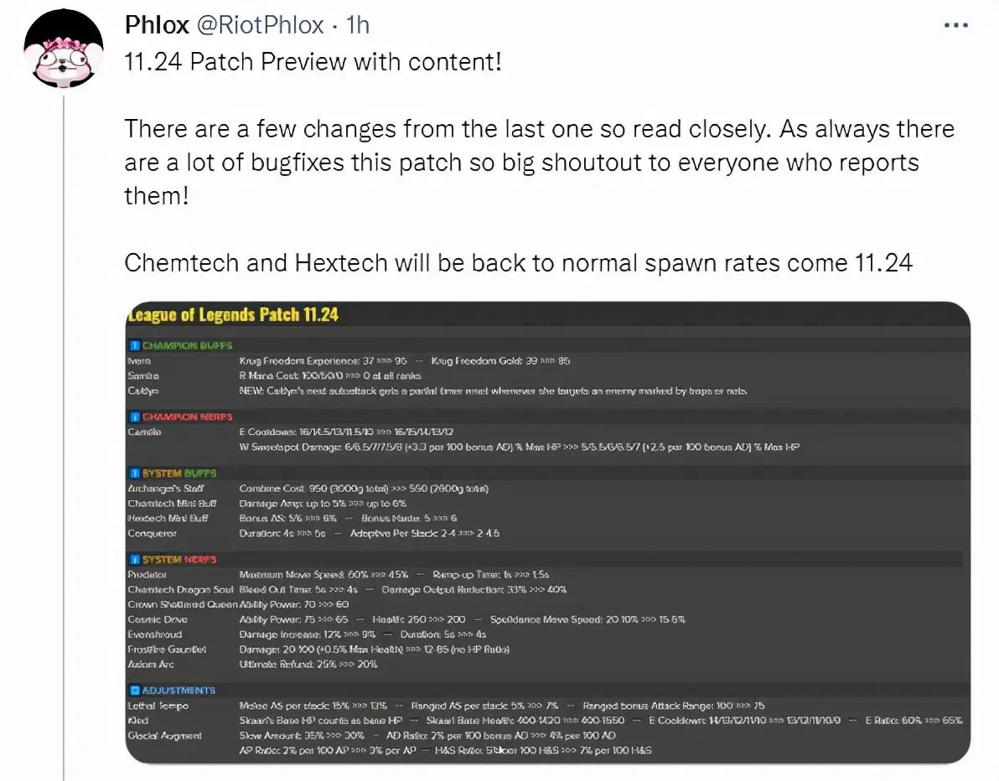Expand the patch 11.24 preview image
Screen dimensions: 999x781
point(547,533)
